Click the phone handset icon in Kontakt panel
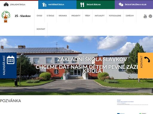Image resolution: width=153 pixels, height=114 pixels. [147, 59]
